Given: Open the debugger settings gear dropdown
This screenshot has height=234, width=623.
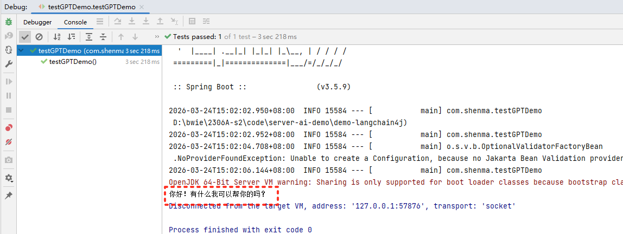Looking at the screenshot, I should click(9, 178).
